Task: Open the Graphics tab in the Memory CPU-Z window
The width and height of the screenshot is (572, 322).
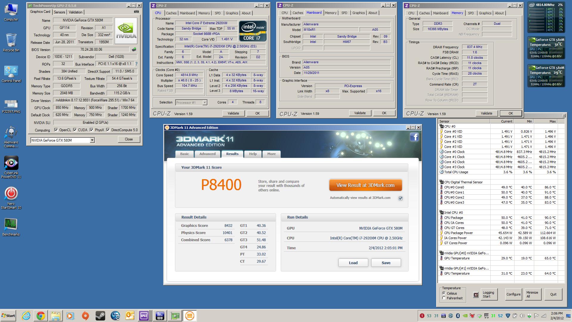Action: click(x=485, y=13)
